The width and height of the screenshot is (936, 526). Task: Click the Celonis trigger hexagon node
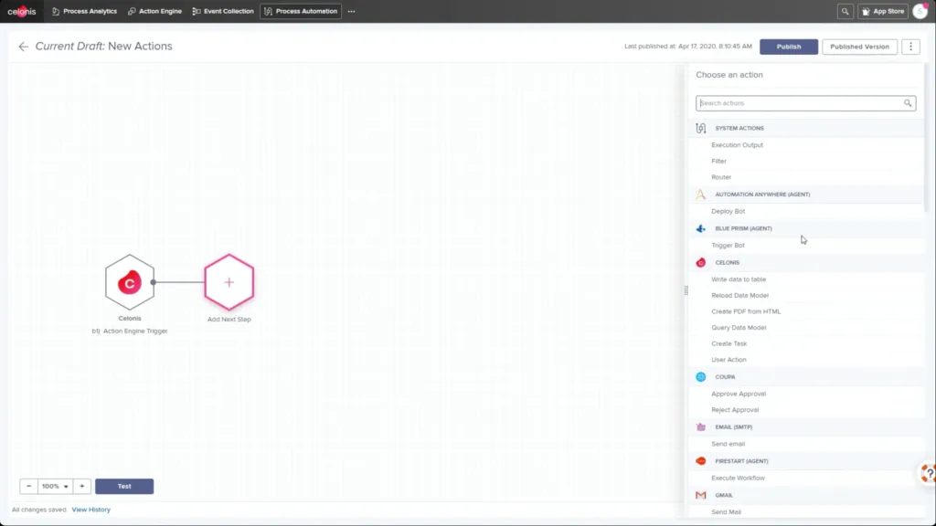click(130, 282)
